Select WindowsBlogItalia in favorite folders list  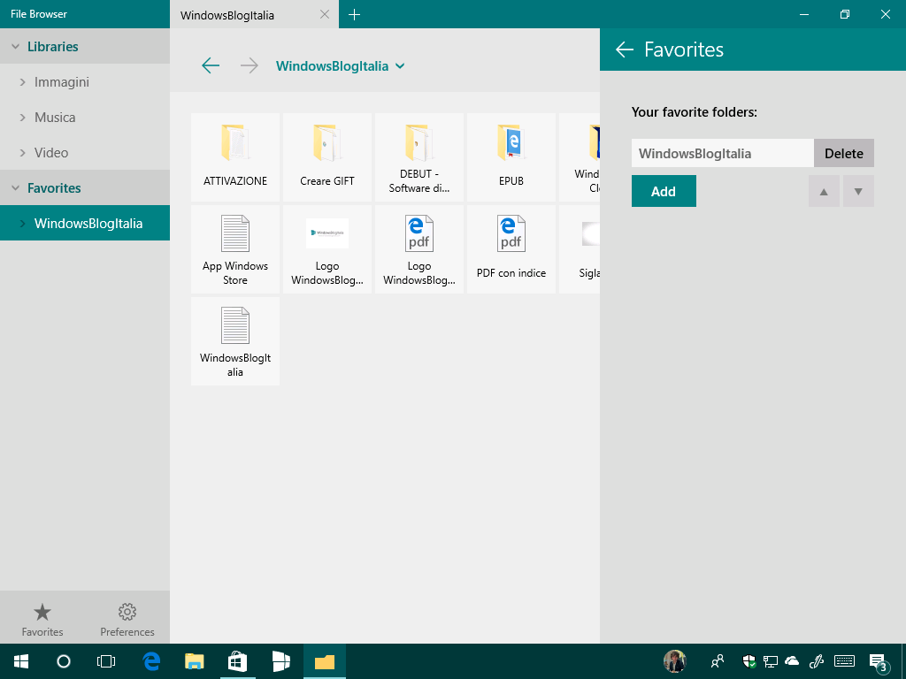(722, 153)
